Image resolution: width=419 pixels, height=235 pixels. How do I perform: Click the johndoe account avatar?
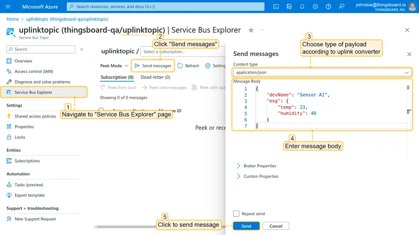pyautogui.click(x=413, y=7)
